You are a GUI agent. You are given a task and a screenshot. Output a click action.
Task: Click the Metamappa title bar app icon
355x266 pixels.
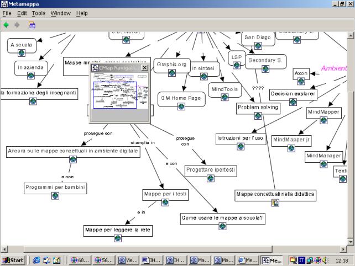(x=4, y=4)
